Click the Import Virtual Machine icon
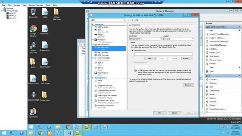This screenshot has height=136, width=242. pyautogui.click(x=207, y=34)
